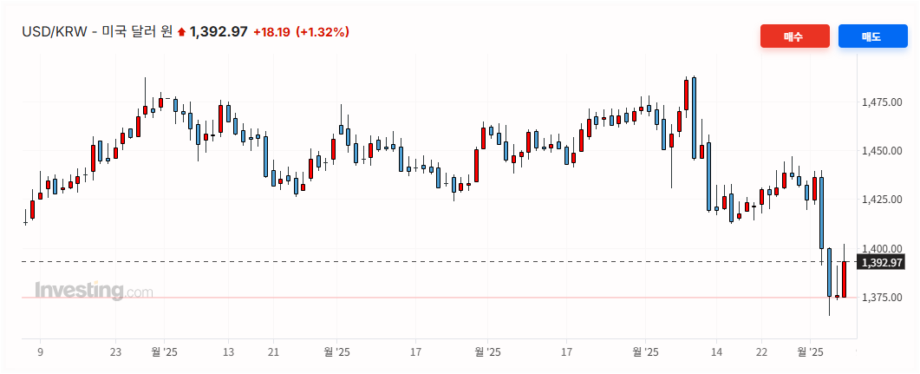The image size is (920, 374).
Task: Click the black 1,392.97 current price tag on axis
Action: coord(883,262)
